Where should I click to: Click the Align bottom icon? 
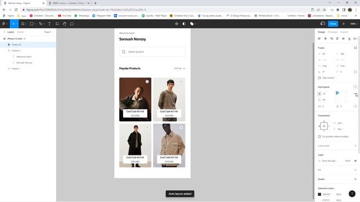click(x=349, y=39)
